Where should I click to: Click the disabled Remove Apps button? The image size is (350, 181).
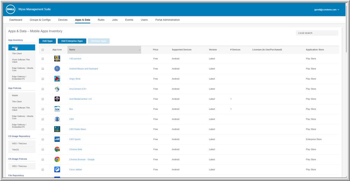coord(99,41)
